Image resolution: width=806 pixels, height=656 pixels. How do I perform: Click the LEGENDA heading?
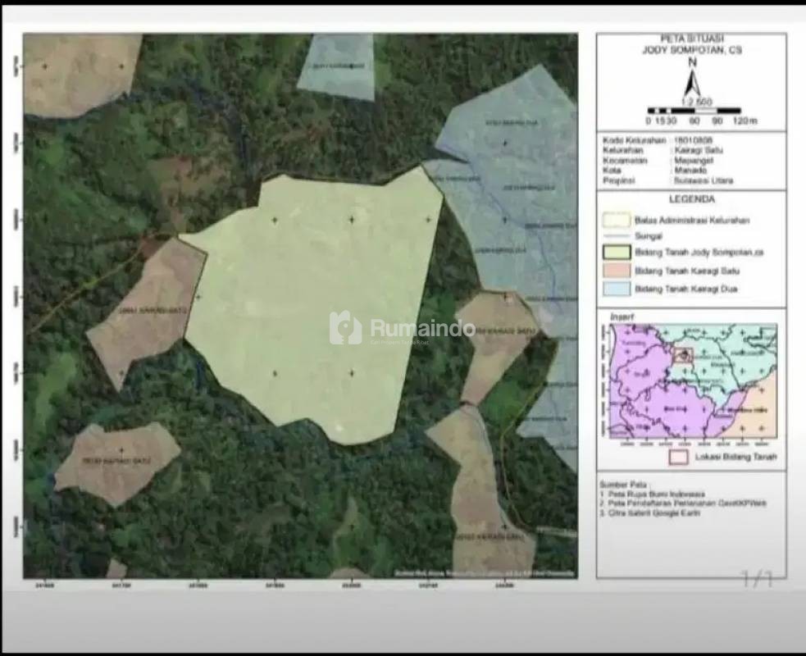click(x=690, y=199)
